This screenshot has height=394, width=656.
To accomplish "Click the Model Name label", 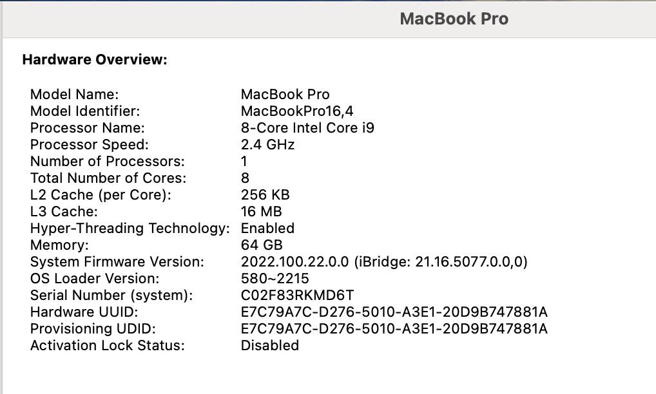I will [75, 95].
